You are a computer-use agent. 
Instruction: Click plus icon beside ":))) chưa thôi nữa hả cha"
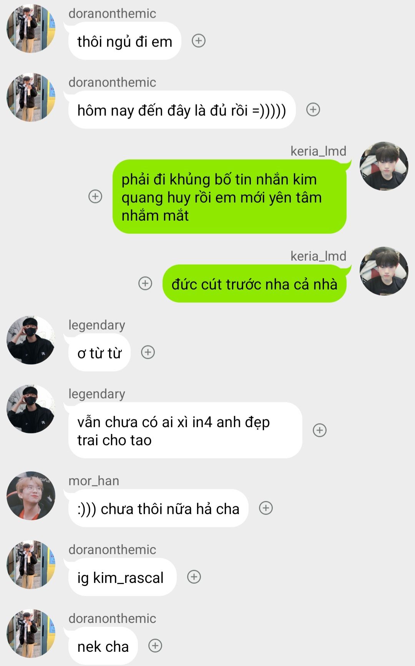tap(266, 508)
